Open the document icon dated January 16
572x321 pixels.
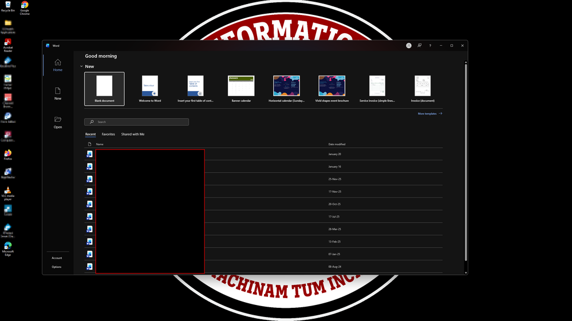point(89,167)
